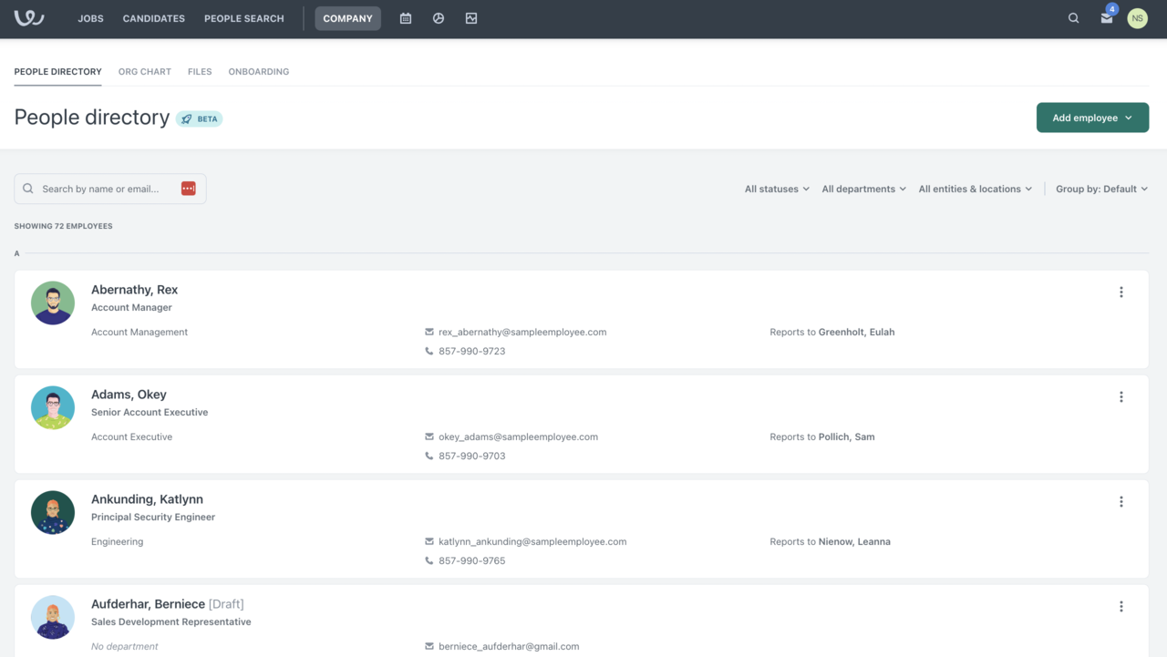Click the Sales Development Representative title

pyautogui.click(x=171, y=622)
